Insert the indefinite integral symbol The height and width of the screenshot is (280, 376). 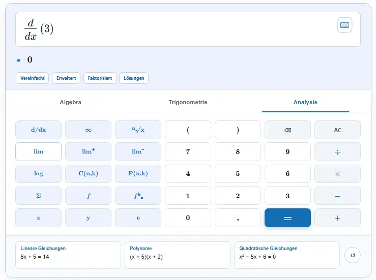click(x=88, y=196)
